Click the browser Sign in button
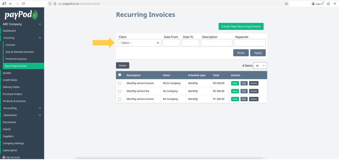339x160 pixels. [318, 4]
